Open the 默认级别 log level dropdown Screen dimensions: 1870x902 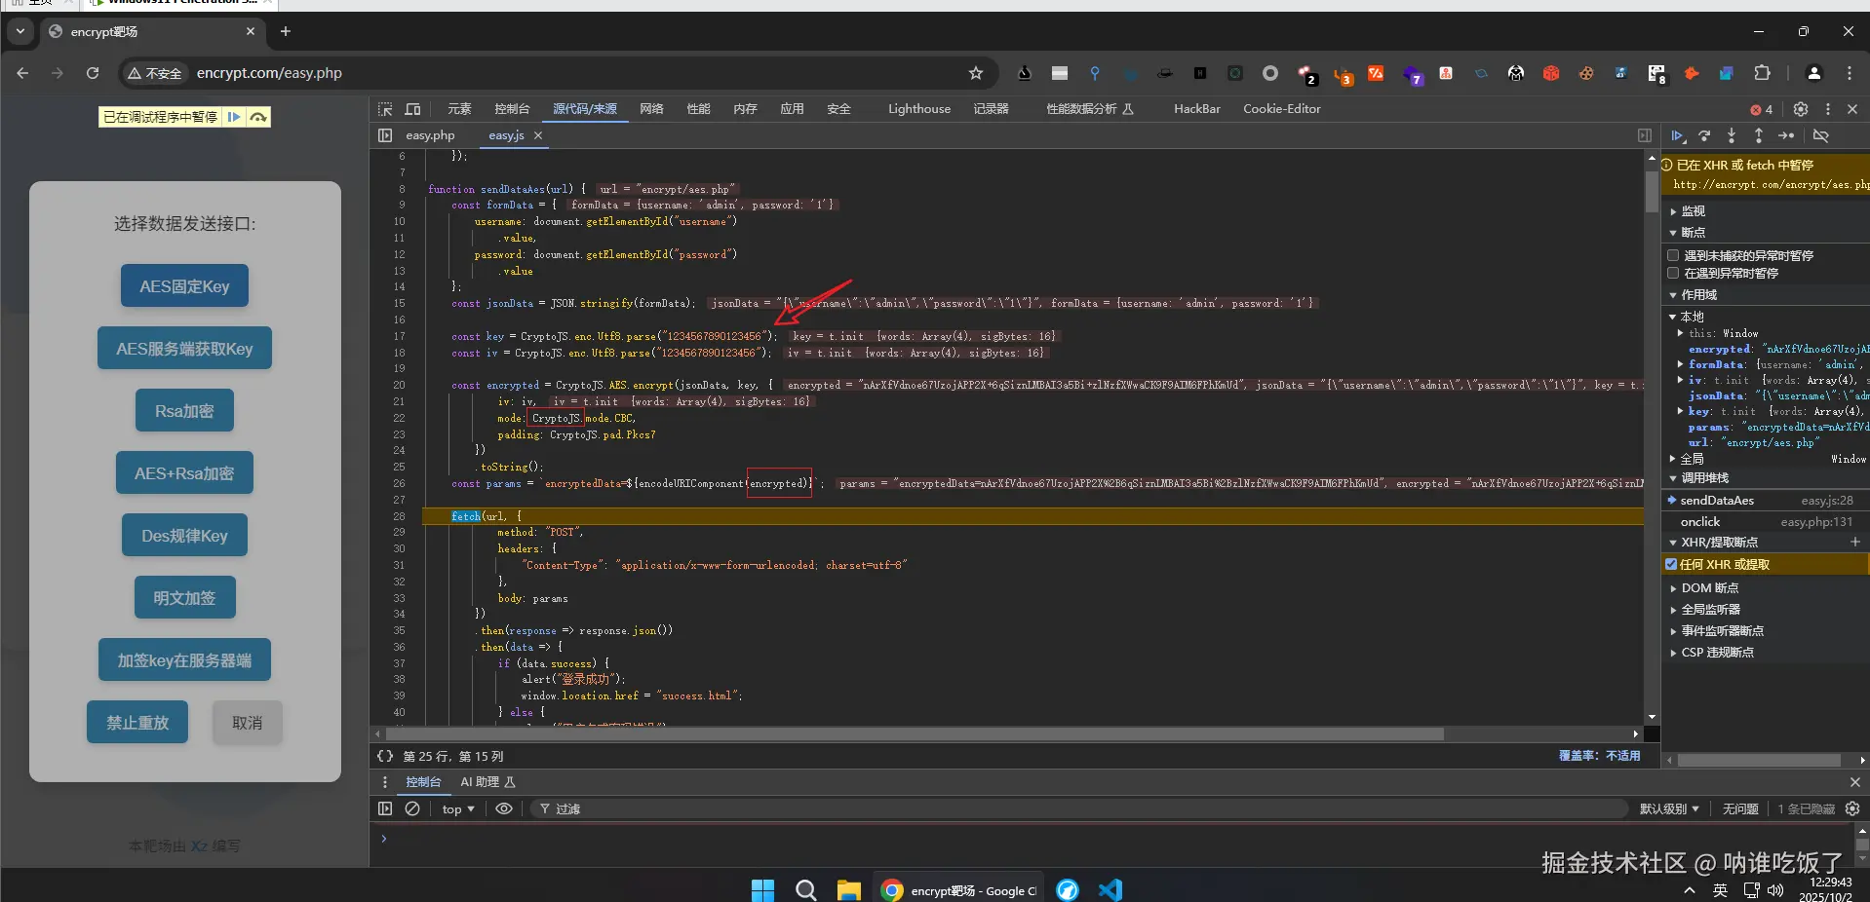(x=1668, y=808)
